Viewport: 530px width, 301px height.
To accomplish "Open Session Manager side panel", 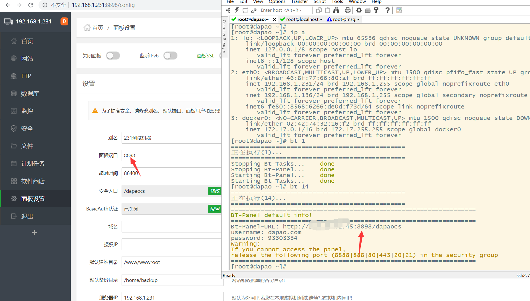I will click(225, 37).
